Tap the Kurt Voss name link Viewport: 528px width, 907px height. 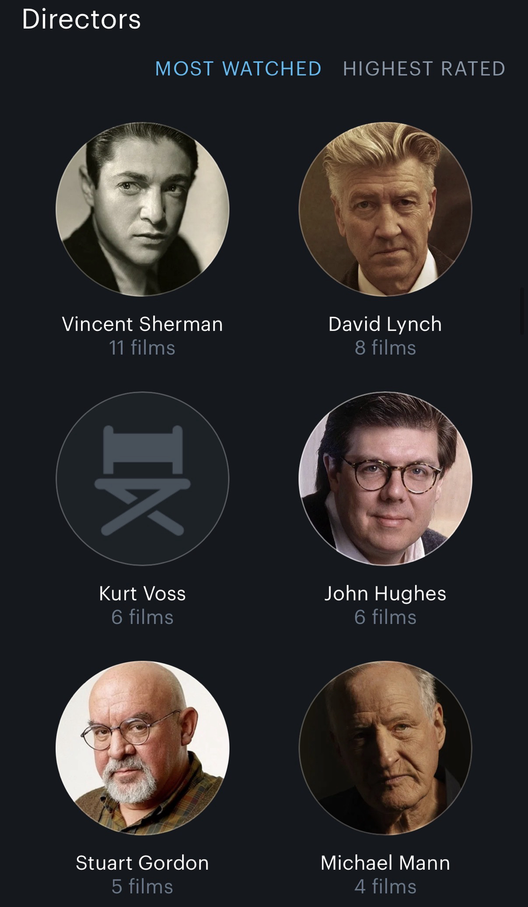tap(143, 594)
